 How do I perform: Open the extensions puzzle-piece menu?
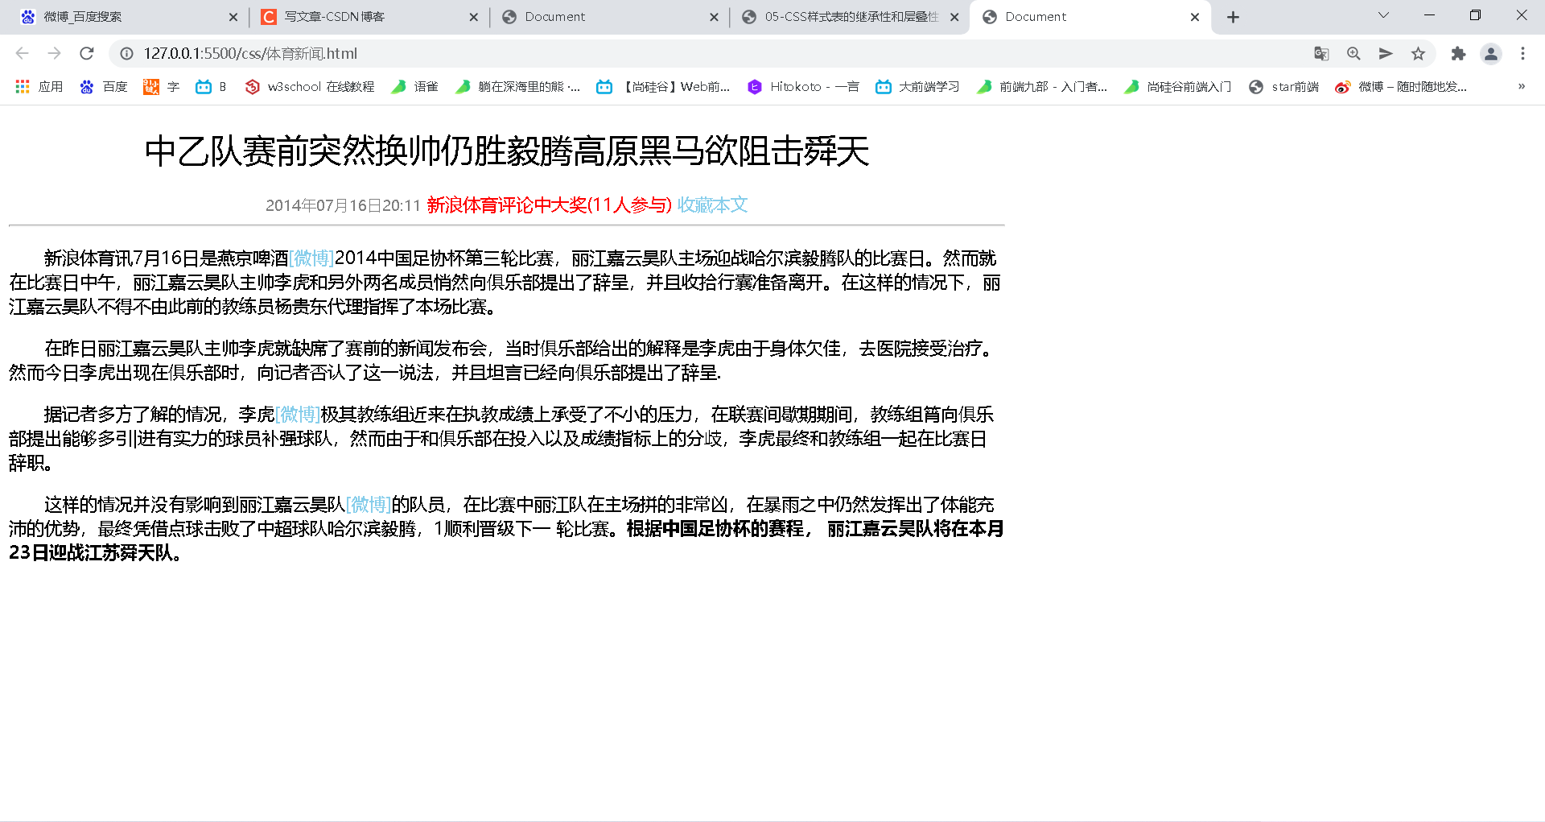[x=1459, y=53]
